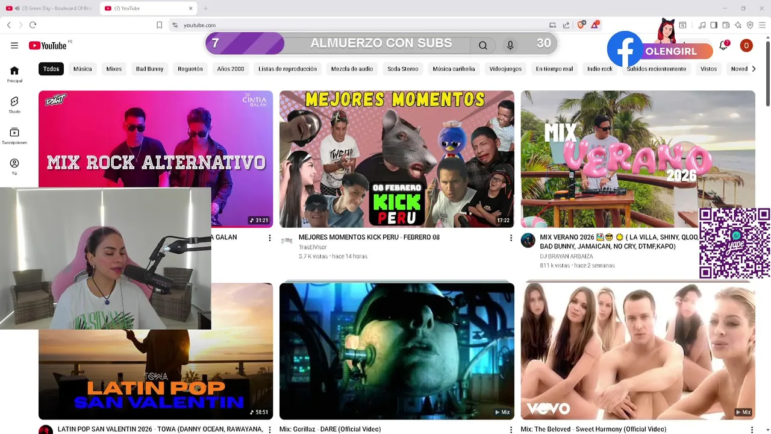Open site settings icon beside youtube.com
771x434 pixels.
[x=175, y=25]
